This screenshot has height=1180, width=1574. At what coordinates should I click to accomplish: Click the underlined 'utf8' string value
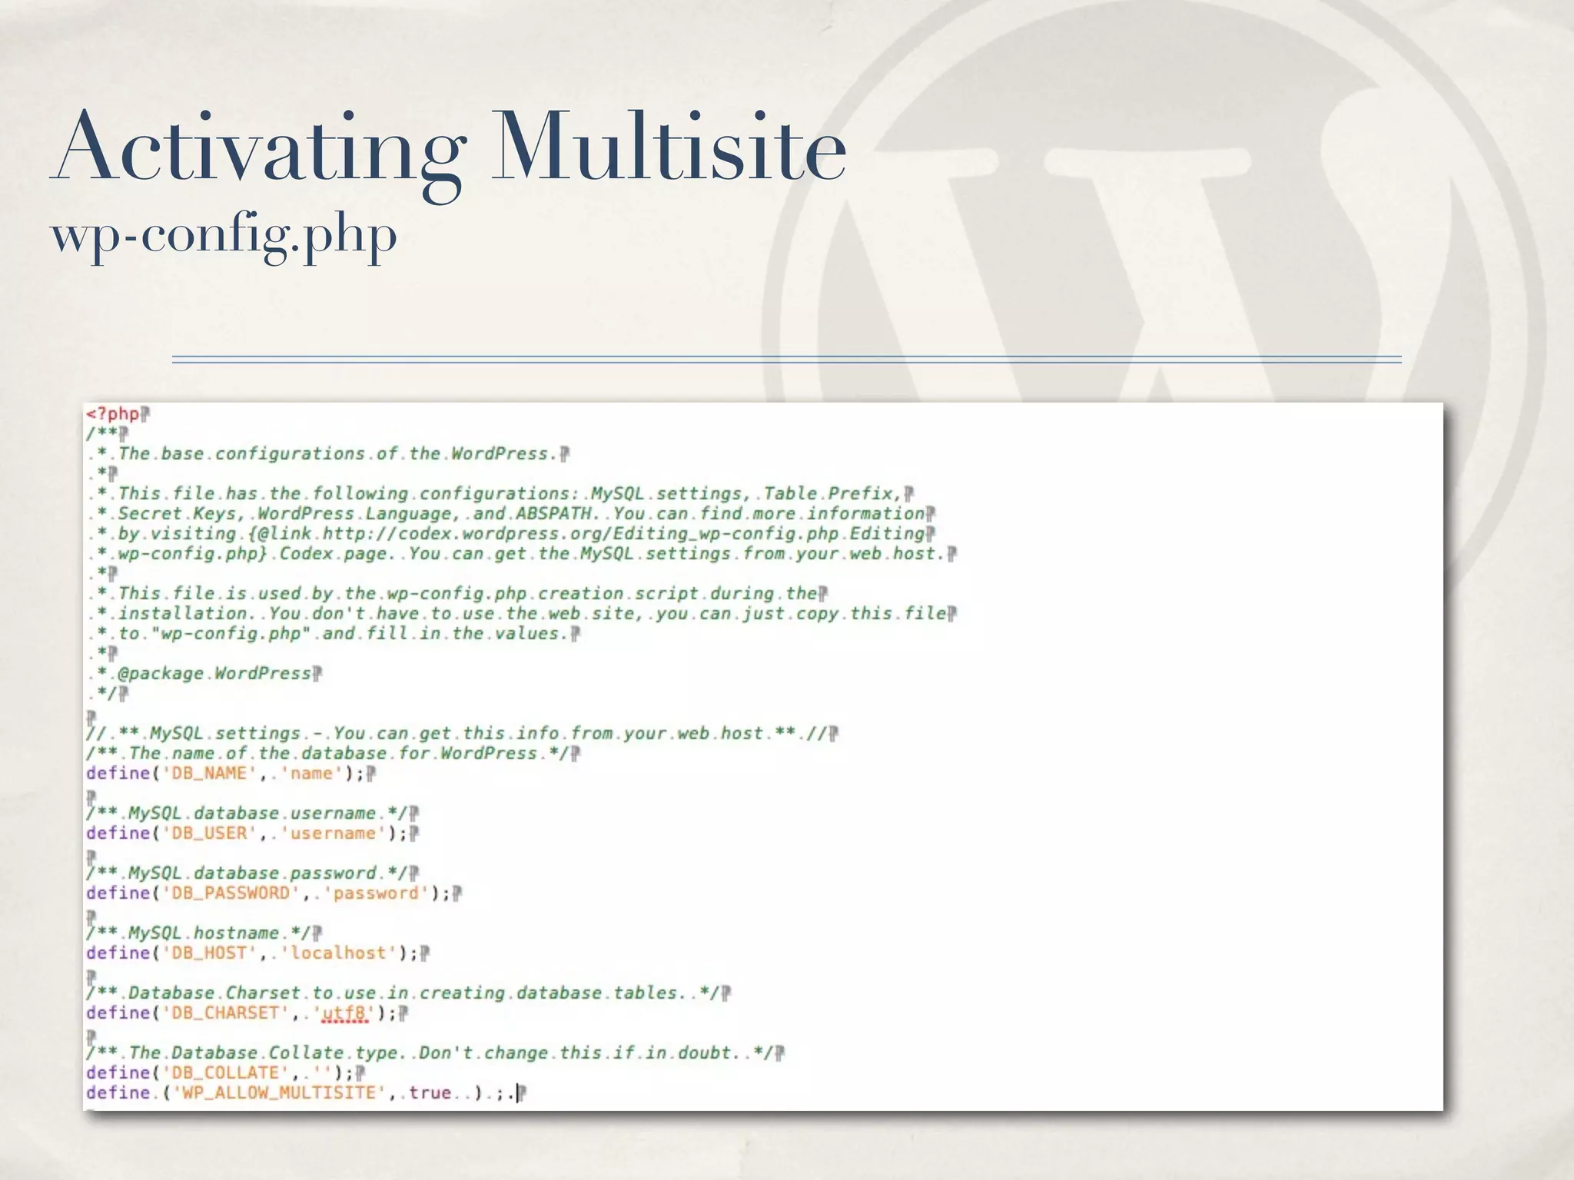(345, 1014)
